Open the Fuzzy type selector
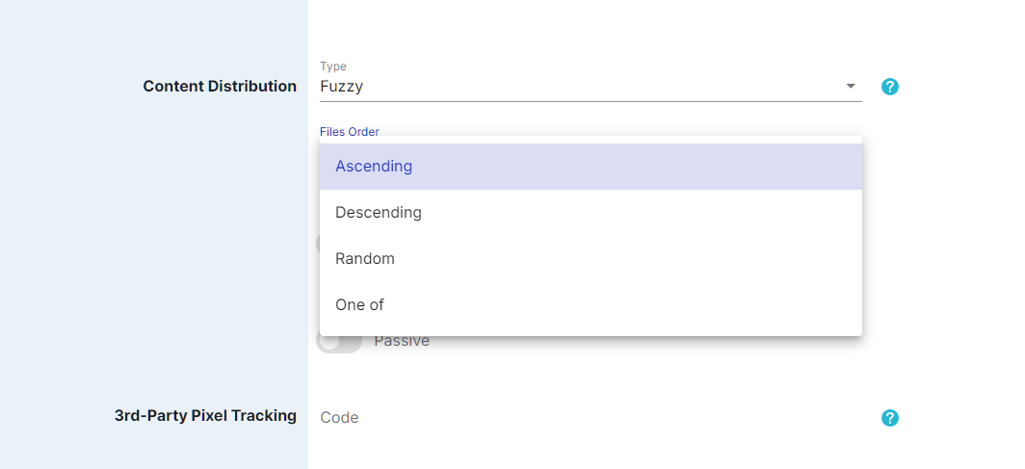Image resolution: width=1025 pixels, height=469 pixels. tap(591, 87)
